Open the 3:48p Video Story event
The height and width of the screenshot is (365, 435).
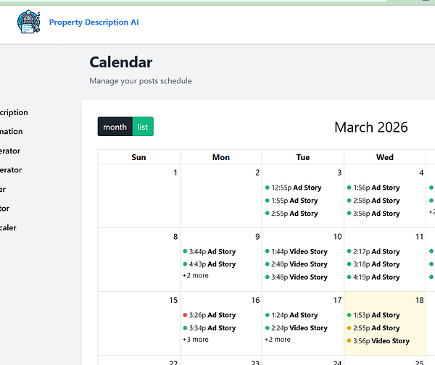(x=297, y=277)
